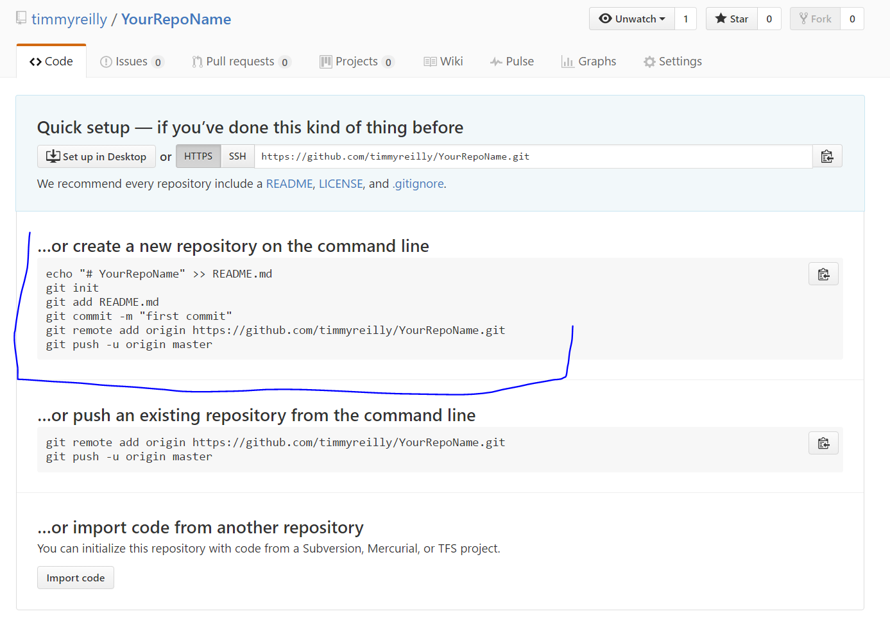Open the Issues tab
Viewport: 890px width, 625px height.
(x=132, y=62)
